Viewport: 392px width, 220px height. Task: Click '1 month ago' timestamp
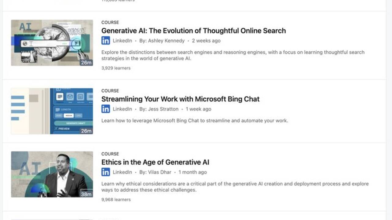point(193,172)
